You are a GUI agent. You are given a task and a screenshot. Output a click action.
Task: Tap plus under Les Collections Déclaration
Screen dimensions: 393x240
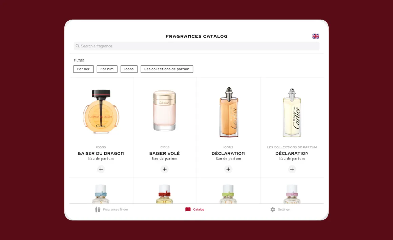[292, 169]
